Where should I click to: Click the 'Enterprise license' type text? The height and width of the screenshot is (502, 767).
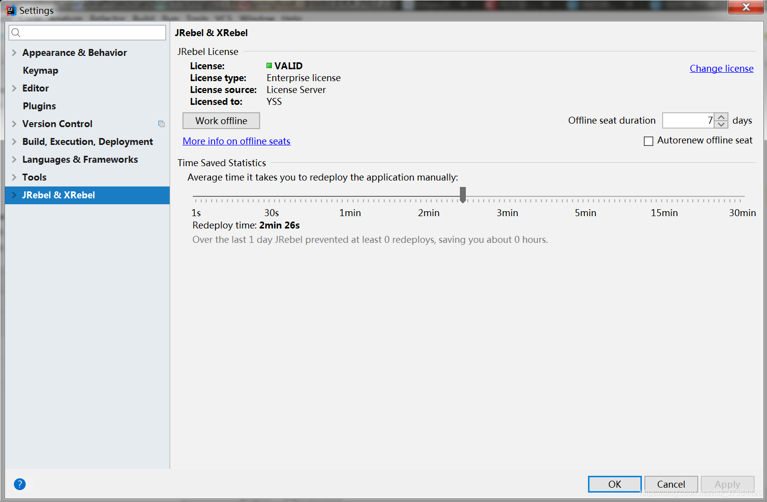304,78
